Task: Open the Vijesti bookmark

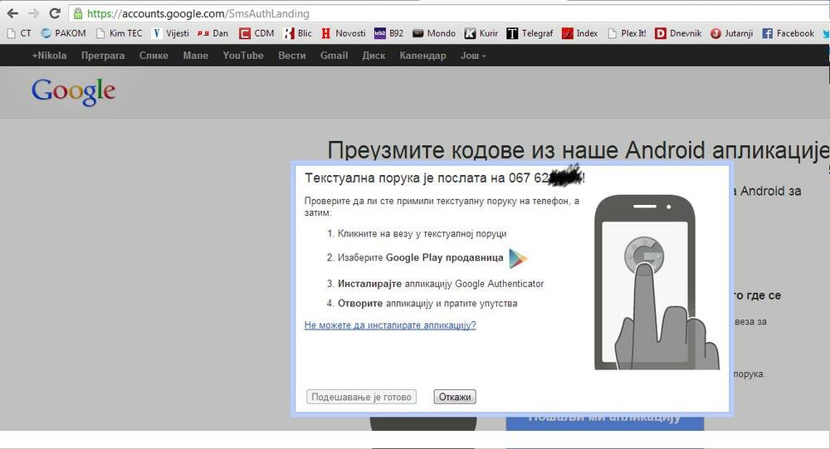Action: coord(170,33)
